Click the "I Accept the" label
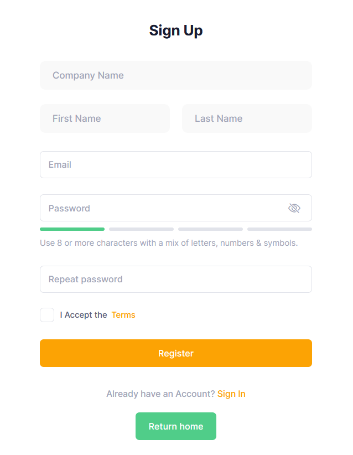This screenshot has width=353, height=455. tap(84, 315)
